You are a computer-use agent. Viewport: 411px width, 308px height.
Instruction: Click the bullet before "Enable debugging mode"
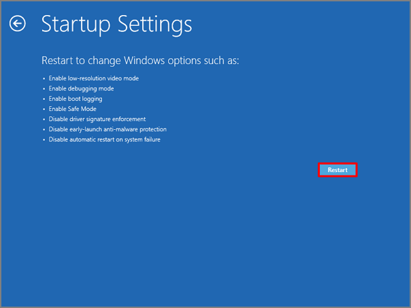(x=44, y=88)
